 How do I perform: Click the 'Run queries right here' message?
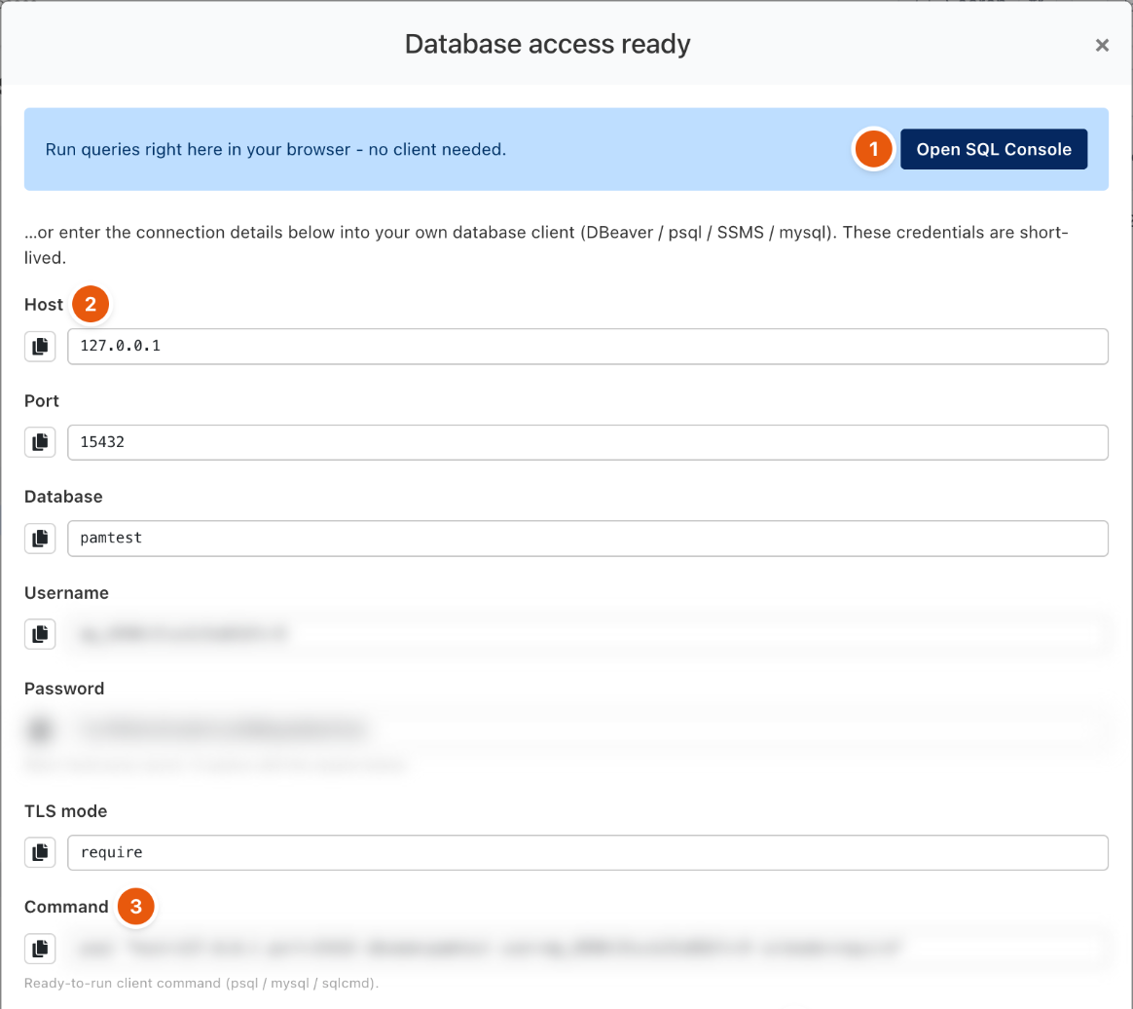(275, 150)
